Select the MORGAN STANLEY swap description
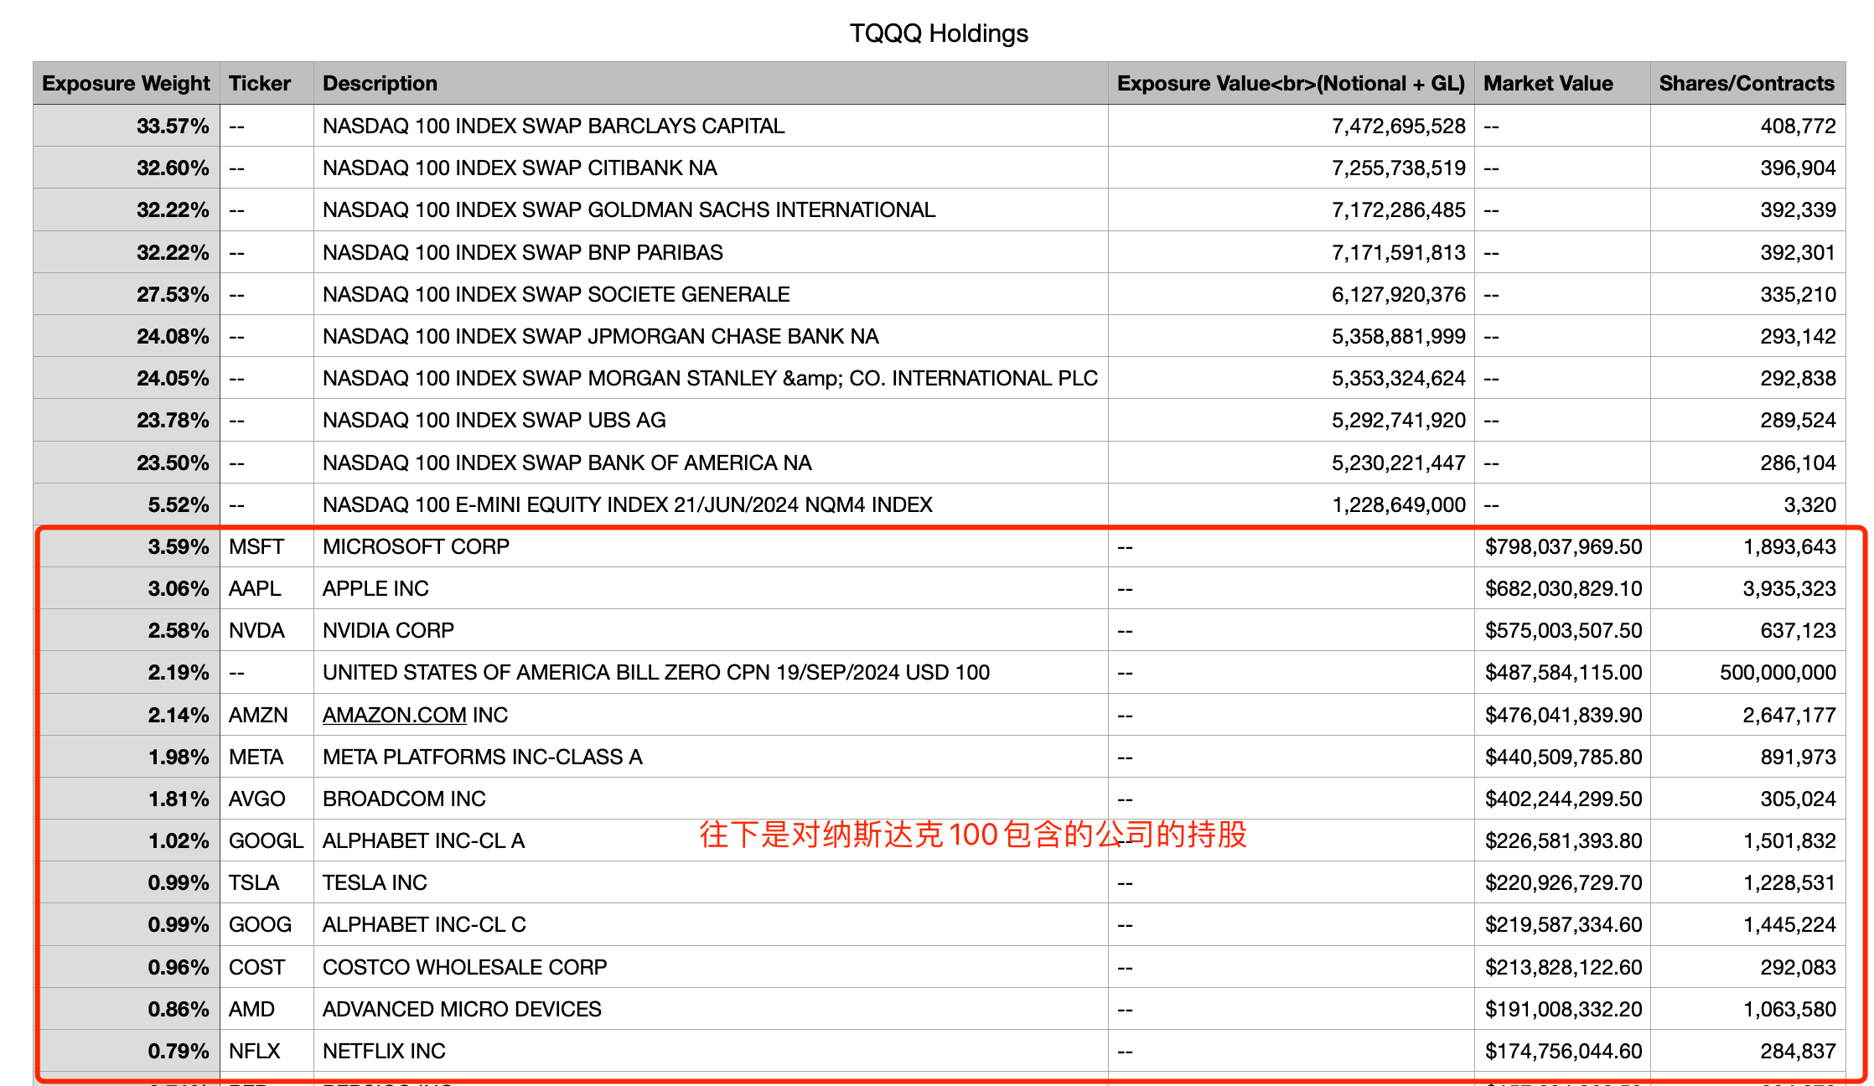This screenshot has width=1874, height=1086. coord(710,378)
